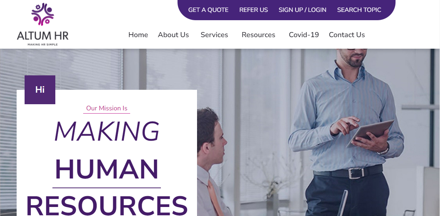
Task: Open the GET A QUOTE link
Action: pyautogui.click(x=208, y=10)
